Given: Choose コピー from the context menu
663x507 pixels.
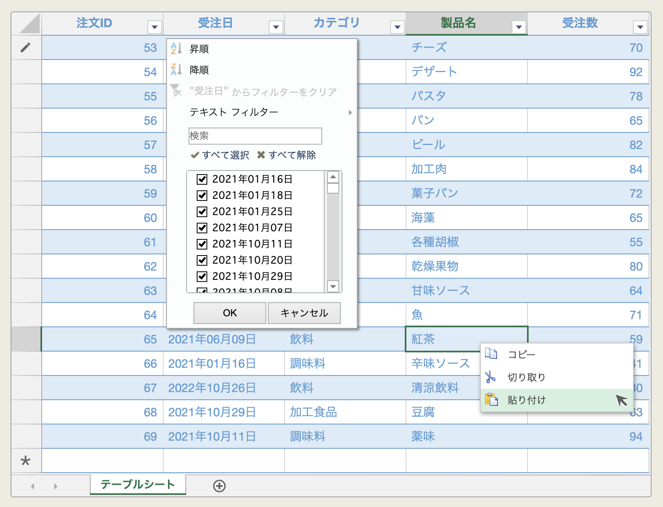Looking at the screenshot, I should (557, 354).
